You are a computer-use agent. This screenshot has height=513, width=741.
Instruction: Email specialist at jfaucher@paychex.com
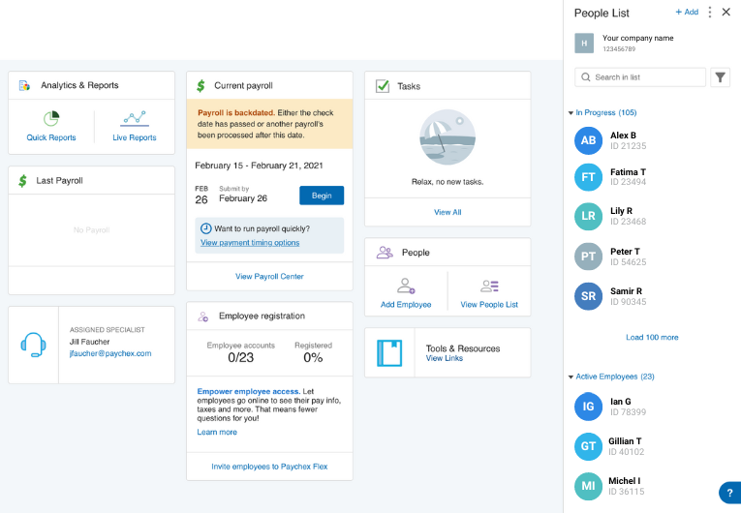[x=110, y=354]
